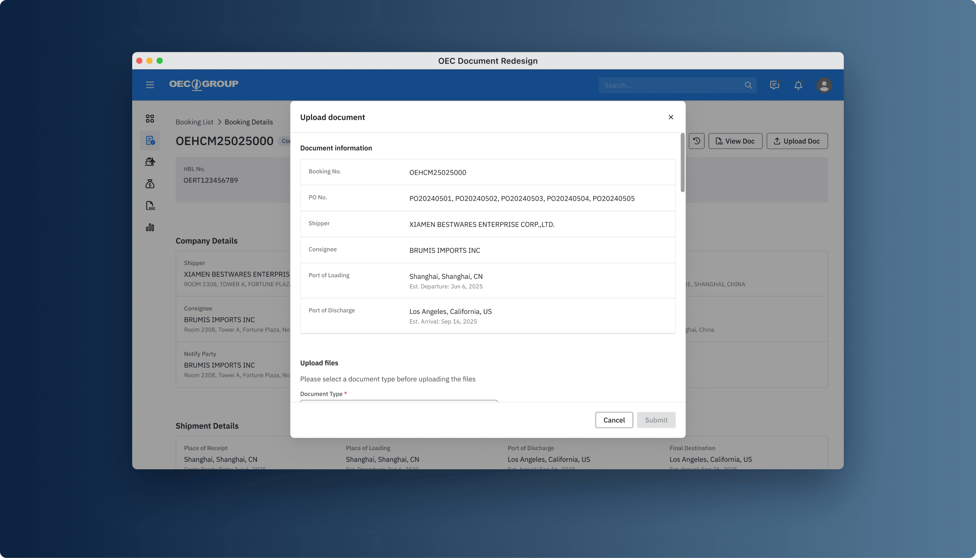Screen dimensions: 976x558
Task: Click the View Doc button
Action: coord(735,141)
